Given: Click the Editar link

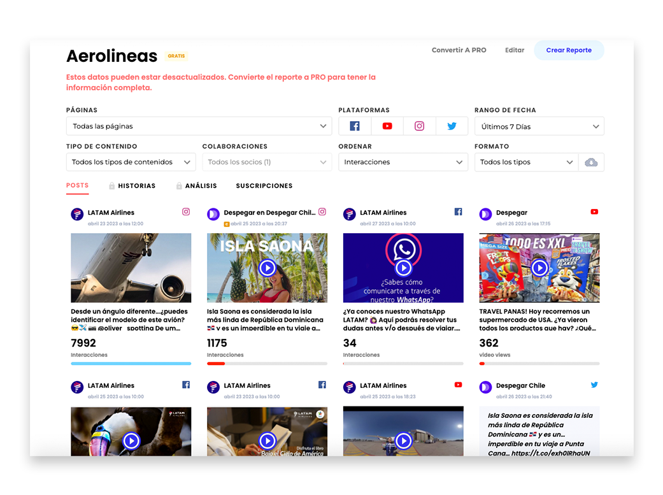Looking at the screenshot, I should tap(515, 50).
